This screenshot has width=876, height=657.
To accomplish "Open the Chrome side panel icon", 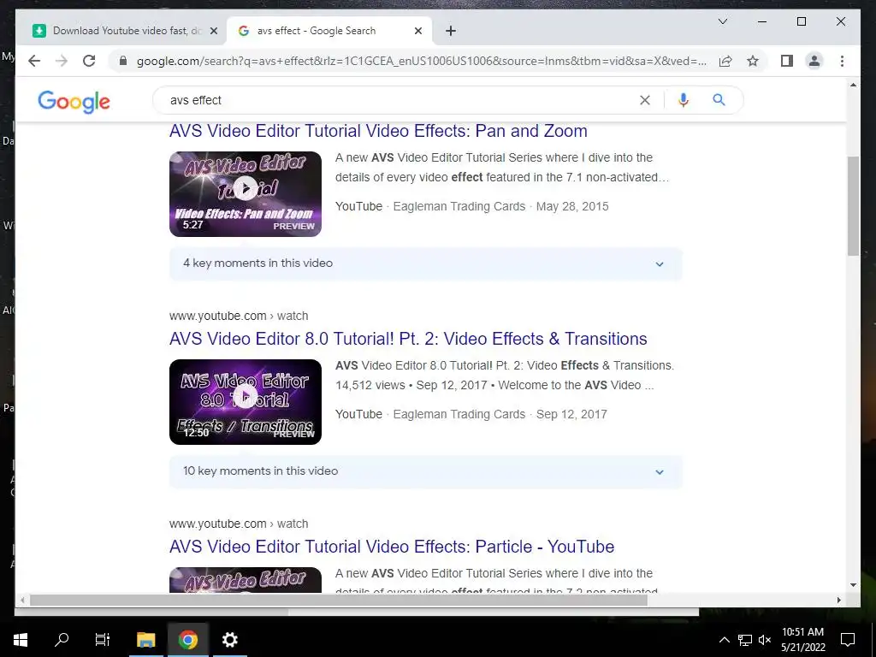I will [787, 61].
